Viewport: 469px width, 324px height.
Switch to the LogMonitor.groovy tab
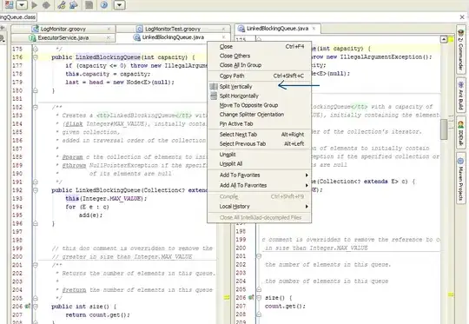63,29
